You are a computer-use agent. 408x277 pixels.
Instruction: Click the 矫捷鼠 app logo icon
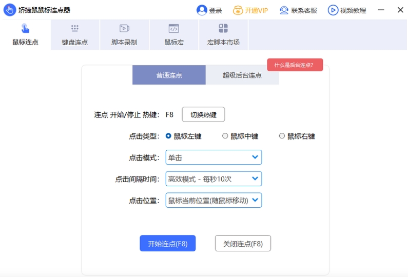10,10
